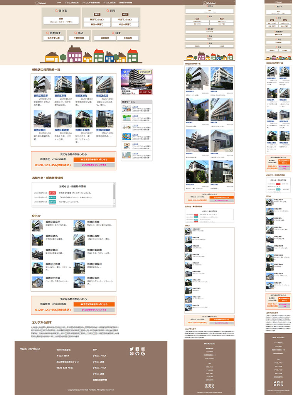Screen dimensions: 293x395
Task: Click the 新築マンション button in the desktop view
Action: tap(97, 19)
